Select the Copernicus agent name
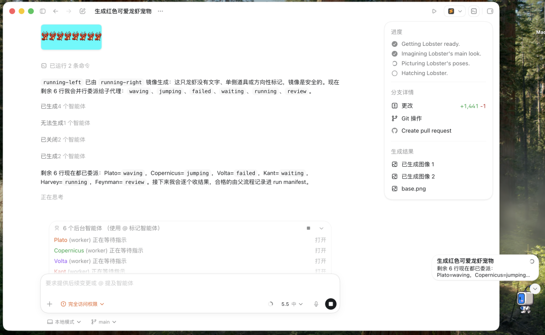This screenshot has height=335, width=545. [x=69, y=250]
